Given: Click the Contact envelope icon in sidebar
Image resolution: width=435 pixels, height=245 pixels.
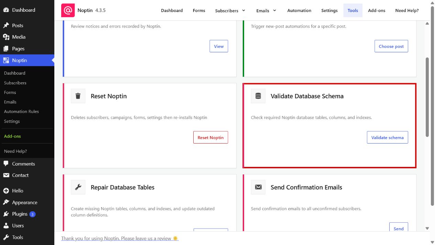Looking at the screenshot, I should (6, 175).
